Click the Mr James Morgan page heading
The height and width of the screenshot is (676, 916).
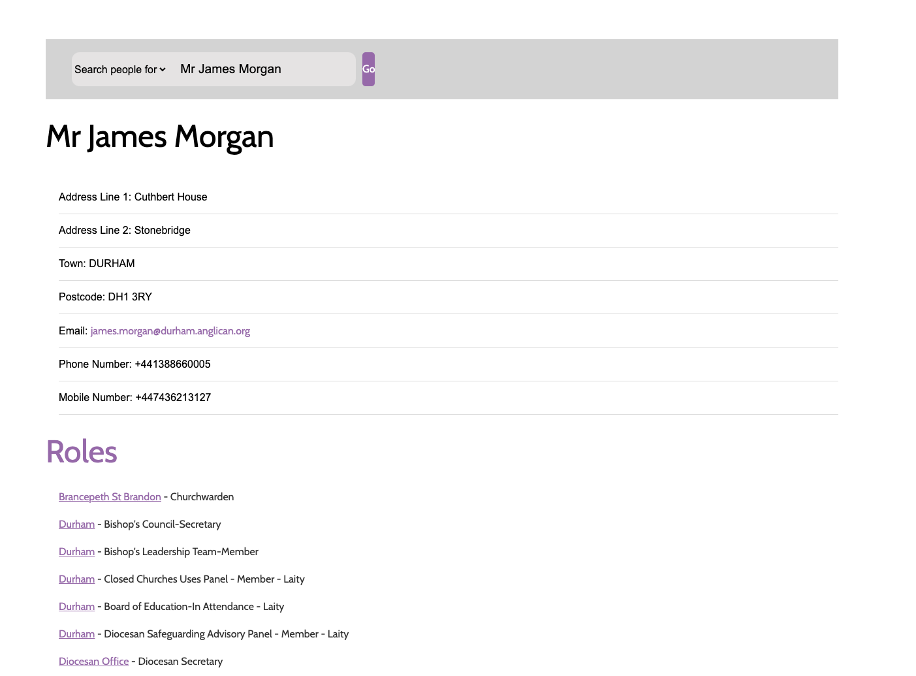[160, 137]
